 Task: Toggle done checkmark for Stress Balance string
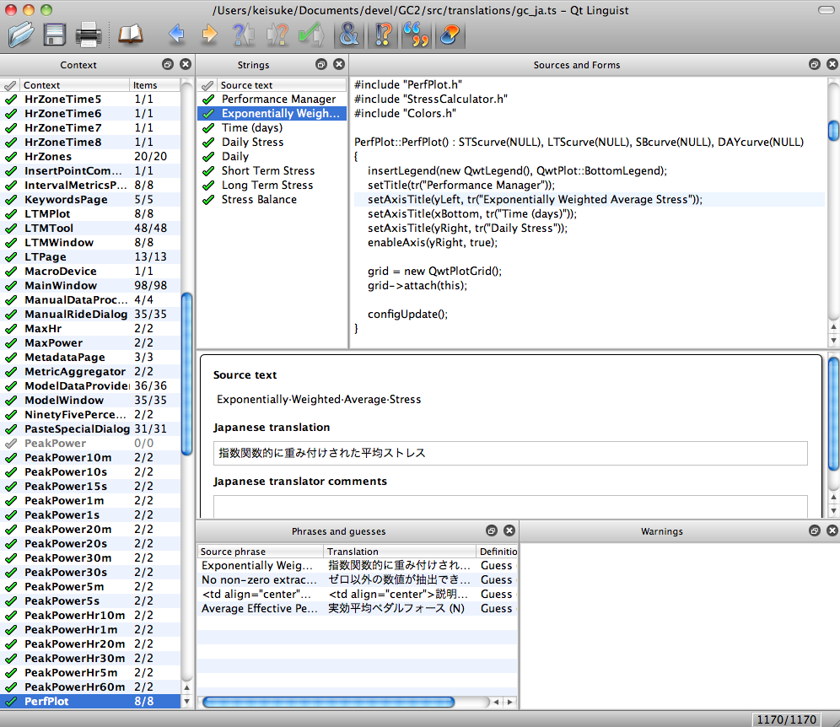click(x=208, y=200)
